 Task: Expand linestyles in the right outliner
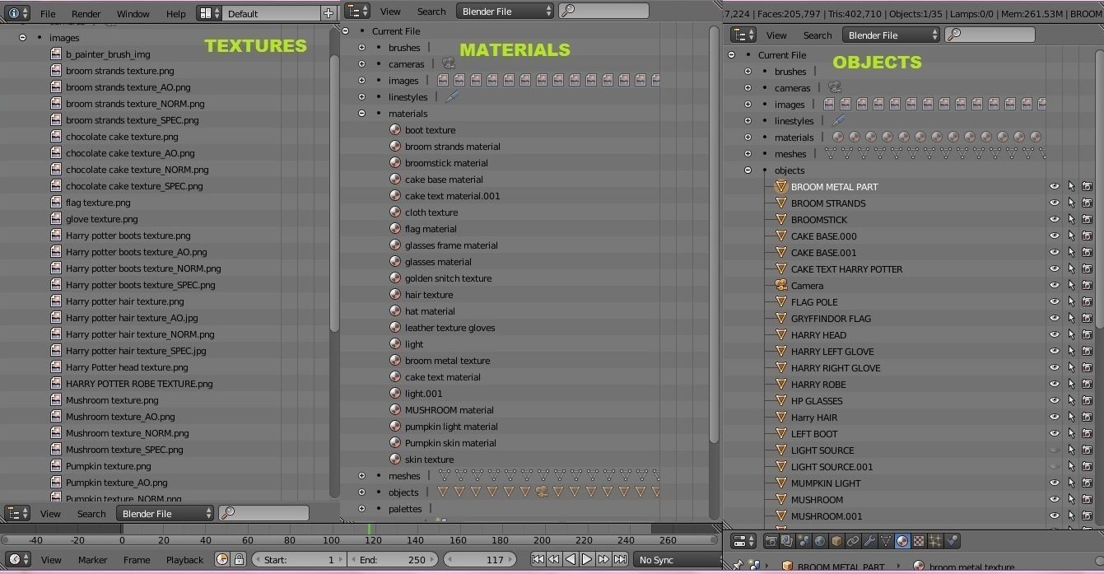pos(748,121)
